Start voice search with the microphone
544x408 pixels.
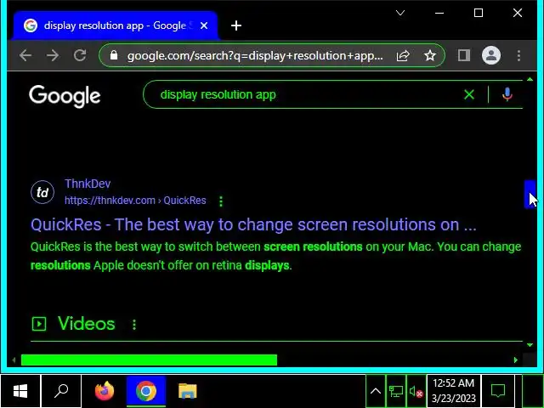(507, 94)
